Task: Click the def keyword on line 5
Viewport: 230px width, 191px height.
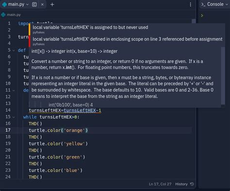Action: (x=22, y=50)
